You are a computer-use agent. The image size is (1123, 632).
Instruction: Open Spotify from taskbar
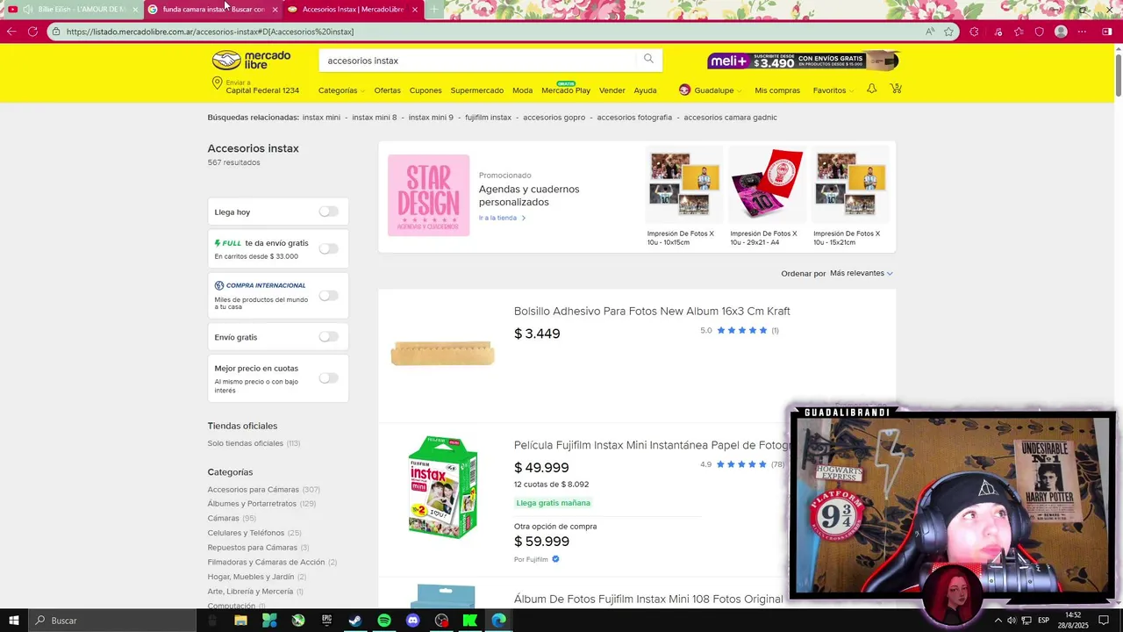tap(384, 621)
